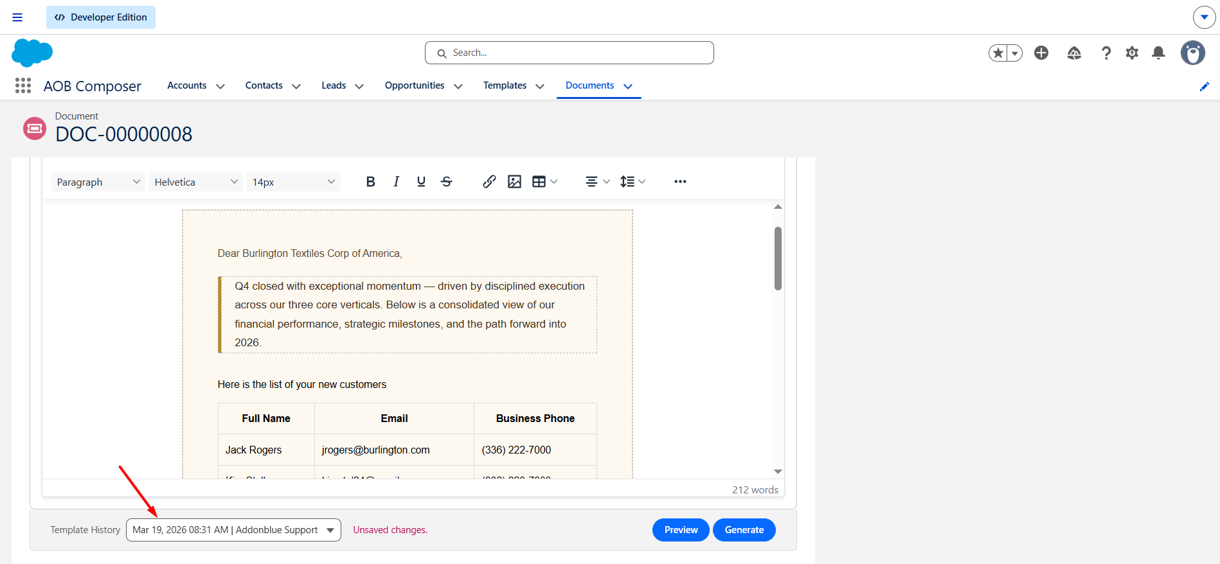Open line spacing options
The height and width of the screenshot is (564, 1220).
coord(632,182)
